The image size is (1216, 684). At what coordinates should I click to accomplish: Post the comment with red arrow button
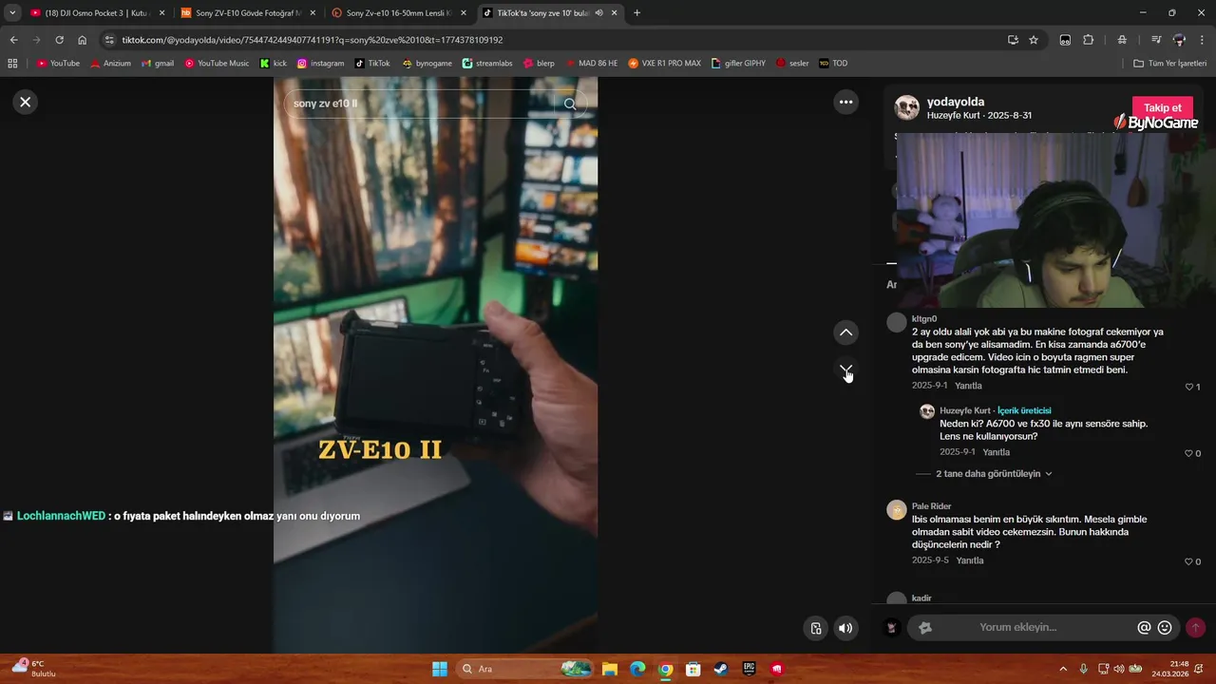coord(1195,627)
